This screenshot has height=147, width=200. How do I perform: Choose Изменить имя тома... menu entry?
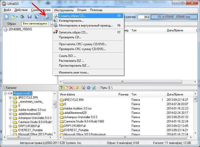(x=88, y=72)
